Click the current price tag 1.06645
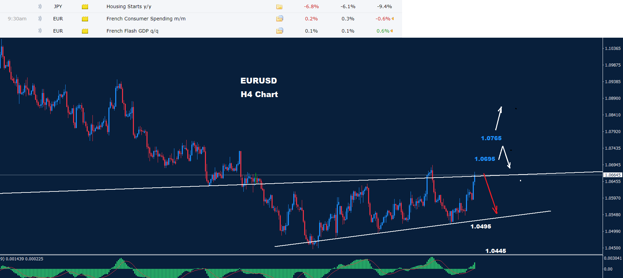The image size is (623, 278). click(x=613, y=175)
